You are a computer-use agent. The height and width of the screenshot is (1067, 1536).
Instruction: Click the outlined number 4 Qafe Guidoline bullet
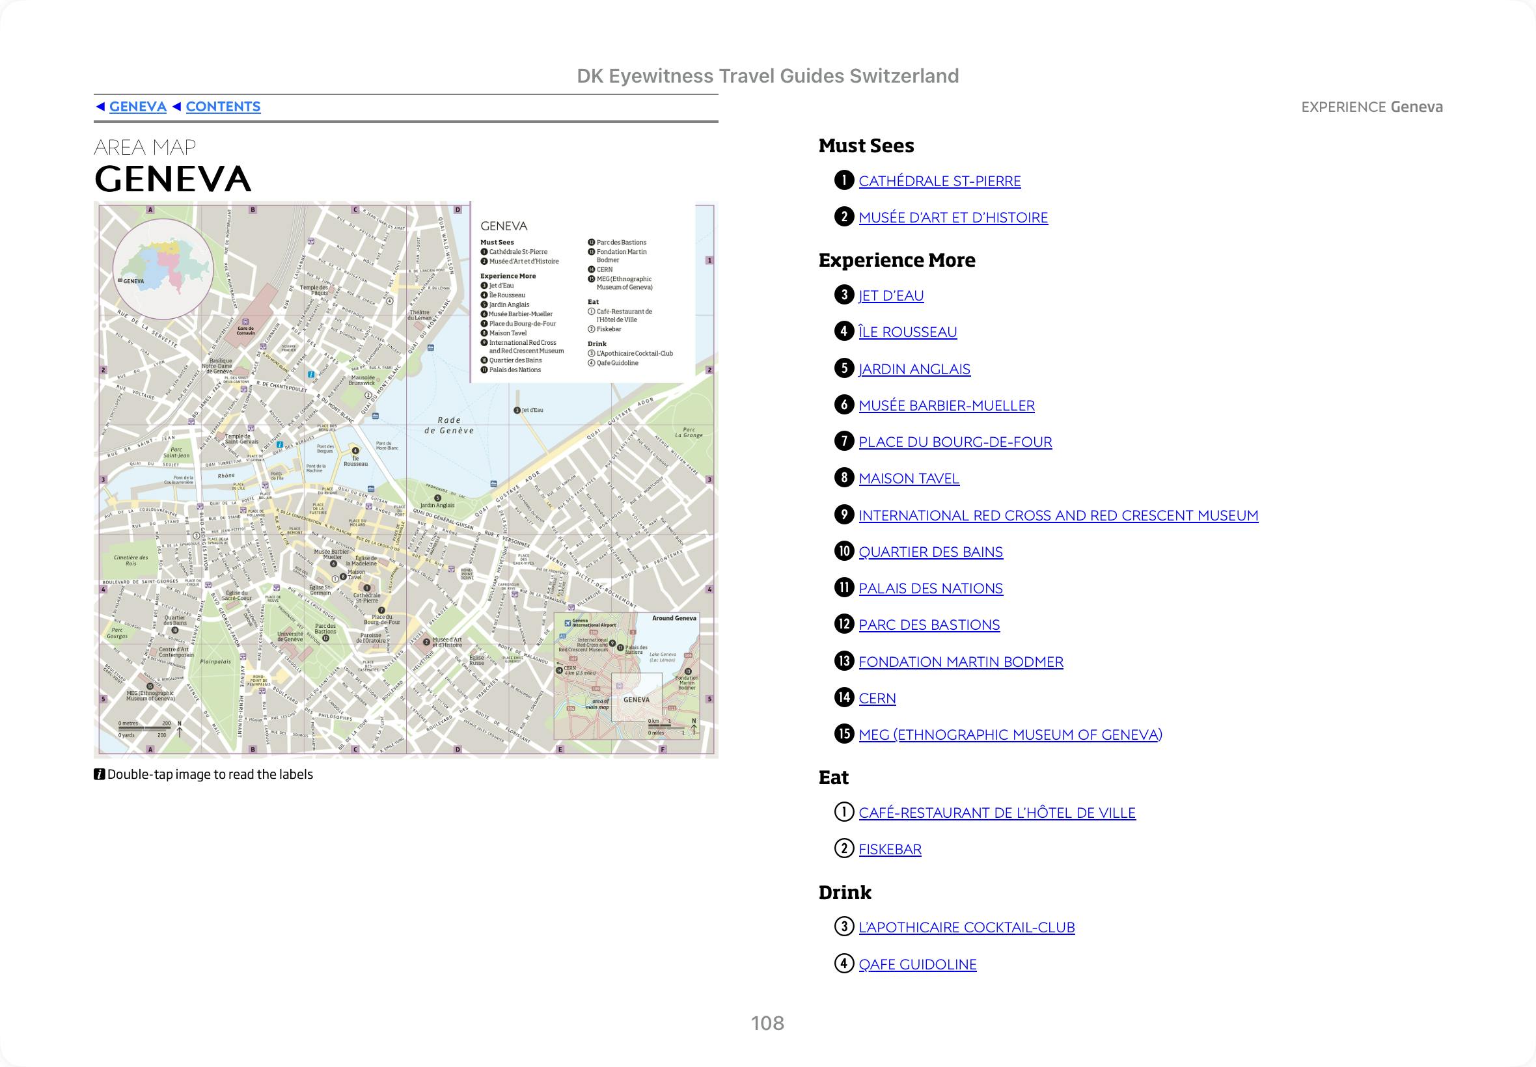click(844, 964)
